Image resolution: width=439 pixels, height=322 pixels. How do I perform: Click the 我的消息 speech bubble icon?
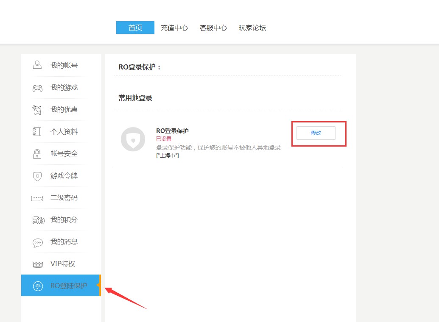pyautogui.click(x=37, y=242)
